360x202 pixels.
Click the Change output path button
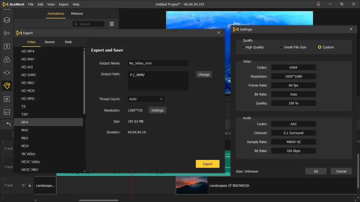[x=204, y=75]
